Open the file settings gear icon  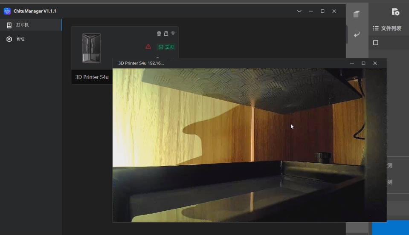tap(395, 12)
